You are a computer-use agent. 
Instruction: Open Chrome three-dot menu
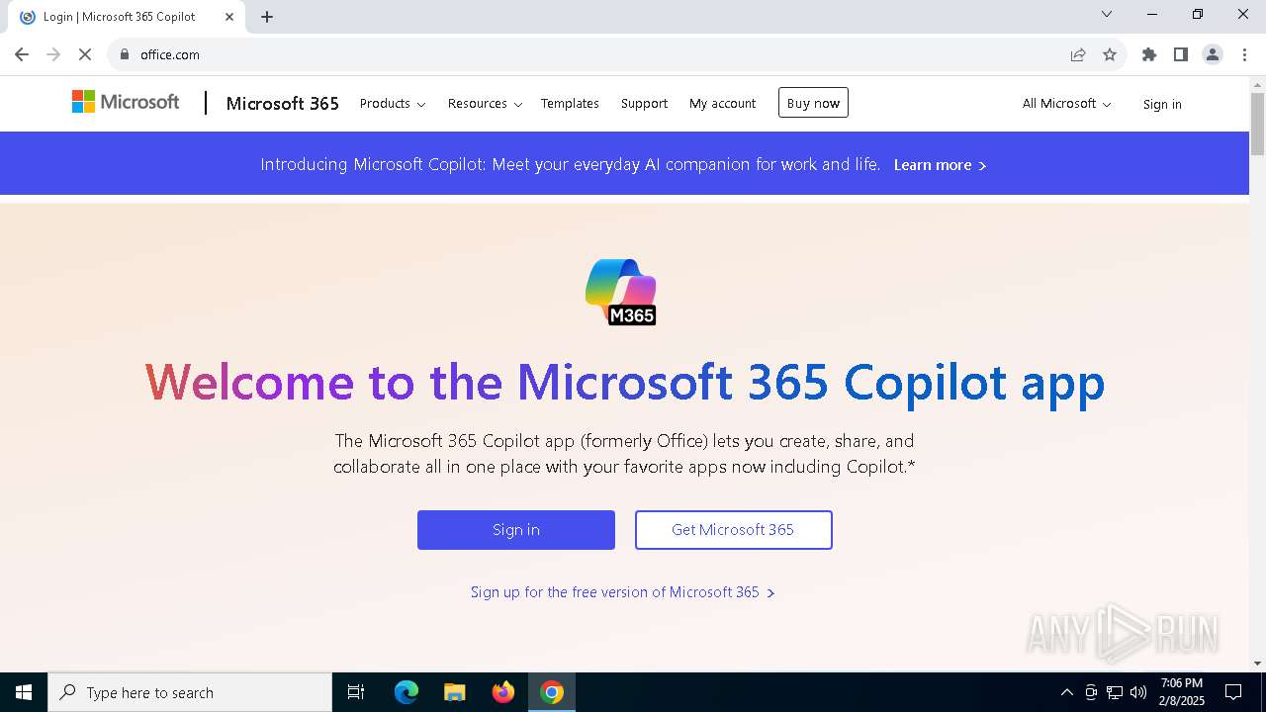click(x=1244, y=54)
